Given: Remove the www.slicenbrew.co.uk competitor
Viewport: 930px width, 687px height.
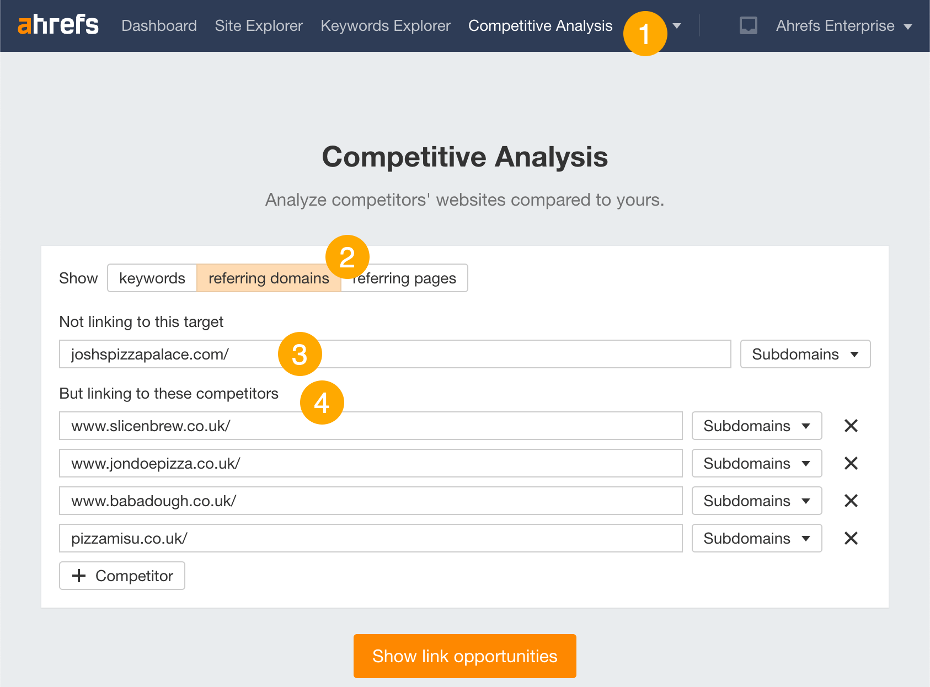Looking at the screenshot, I should pyautogui.click(x=851, y=426).
